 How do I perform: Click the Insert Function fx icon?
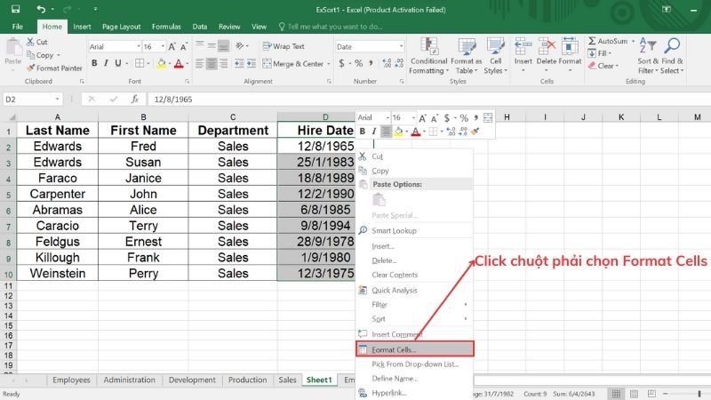pyautogui.click(x=135, y=100)
